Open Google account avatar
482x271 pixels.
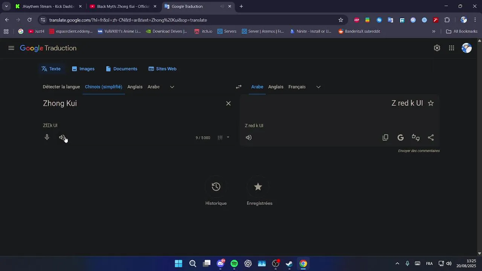click(467, 48)
